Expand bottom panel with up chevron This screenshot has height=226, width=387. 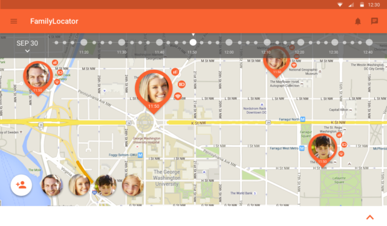click(x=369, y=217)
